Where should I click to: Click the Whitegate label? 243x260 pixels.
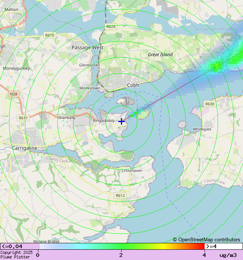coord(202,129)
